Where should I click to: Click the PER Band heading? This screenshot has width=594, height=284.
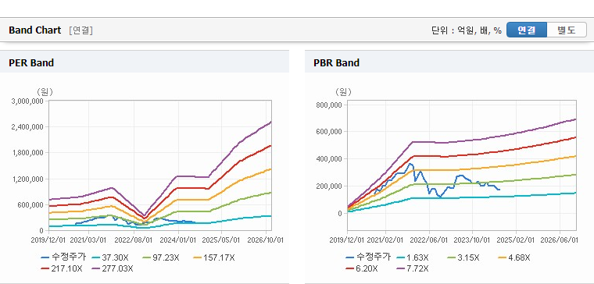[31, 62]
